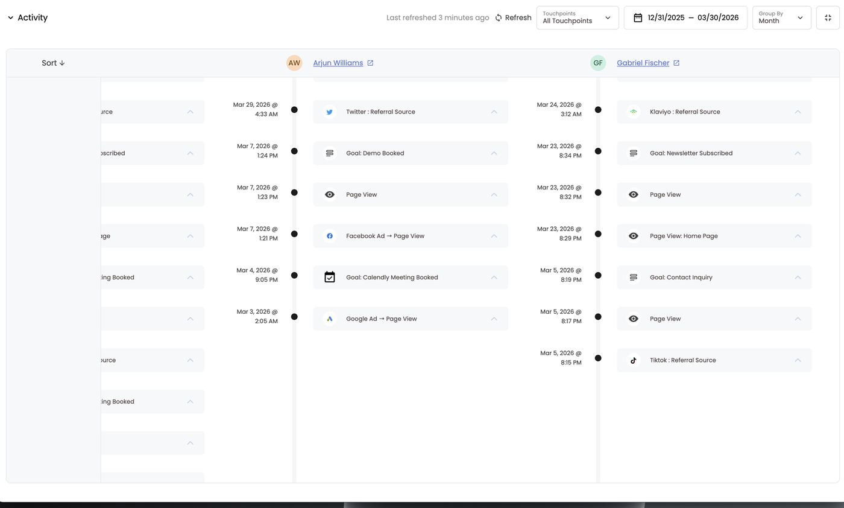Click the Sort button
This screenshot has height=508, width=844.
click(x=53, y=63)
